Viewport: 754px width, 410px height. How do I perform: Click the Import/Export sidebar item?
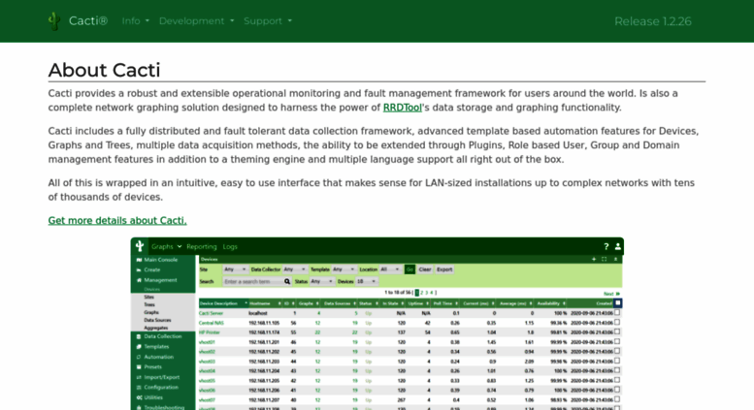[162, 377]
